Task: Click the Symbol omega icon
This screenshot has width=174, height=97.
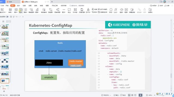Action: (x=111, y=10)
